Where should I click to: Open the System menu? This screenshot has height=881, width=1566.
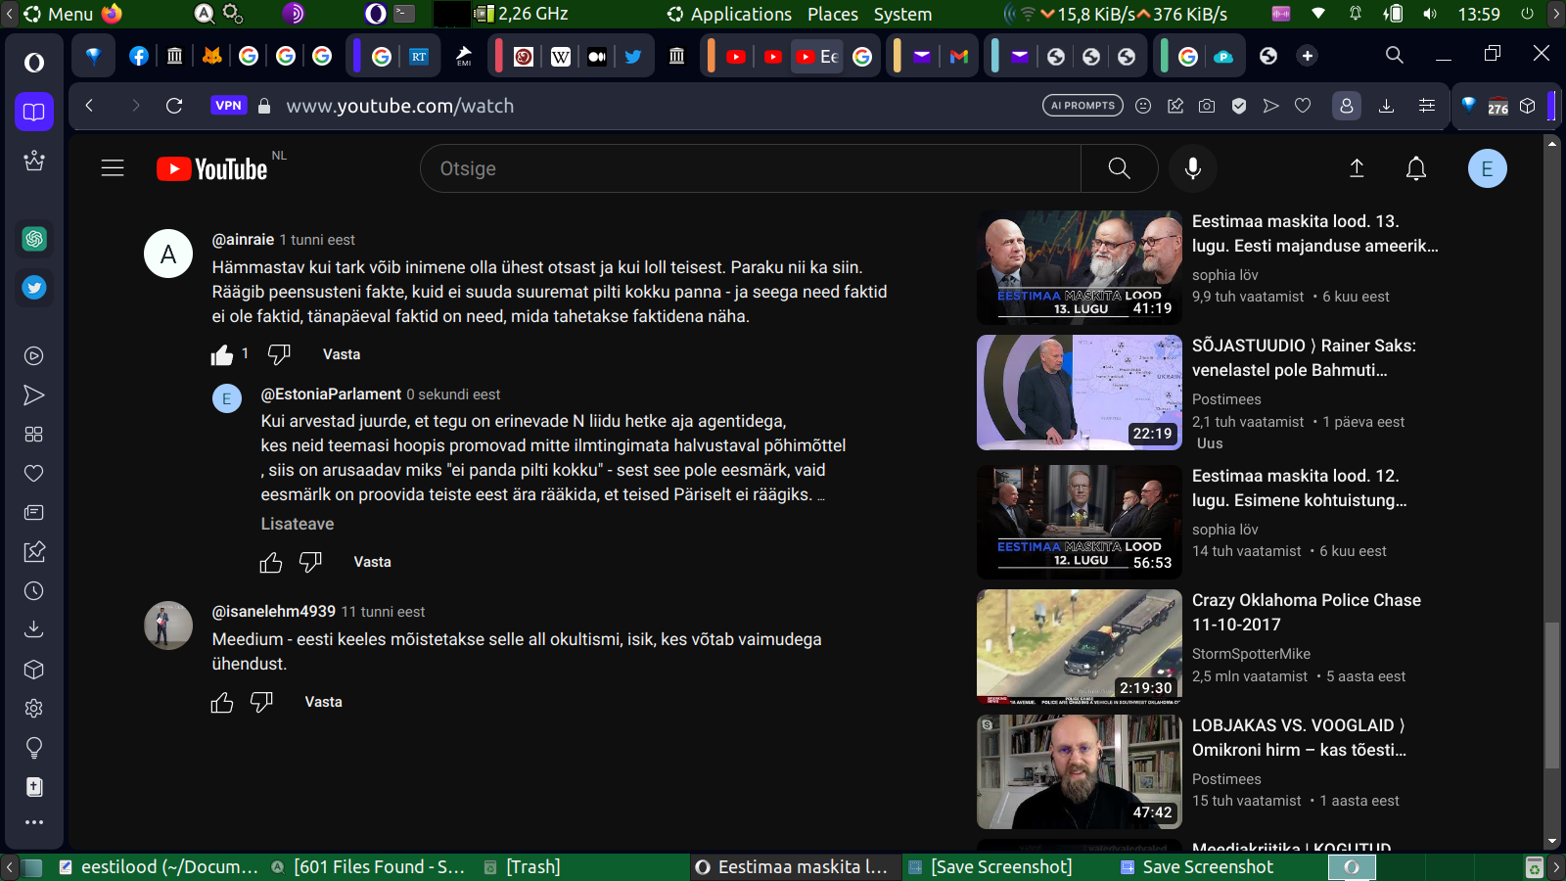(x=902, y=14)
